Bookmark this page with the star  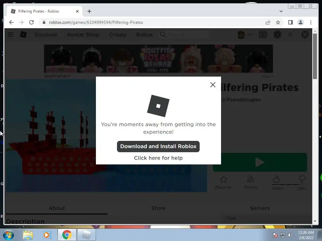(278, 22)
